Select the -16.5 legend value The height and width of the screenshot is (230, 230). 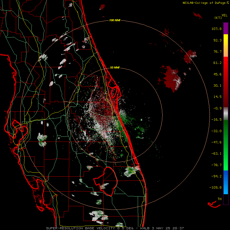[x=216, y=120]
